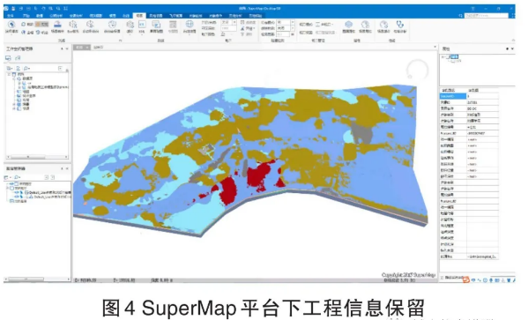Screen dimensions: 528x320
Task: Click the blue hexagon icon in the ribbon
Action: coord(348,25)
